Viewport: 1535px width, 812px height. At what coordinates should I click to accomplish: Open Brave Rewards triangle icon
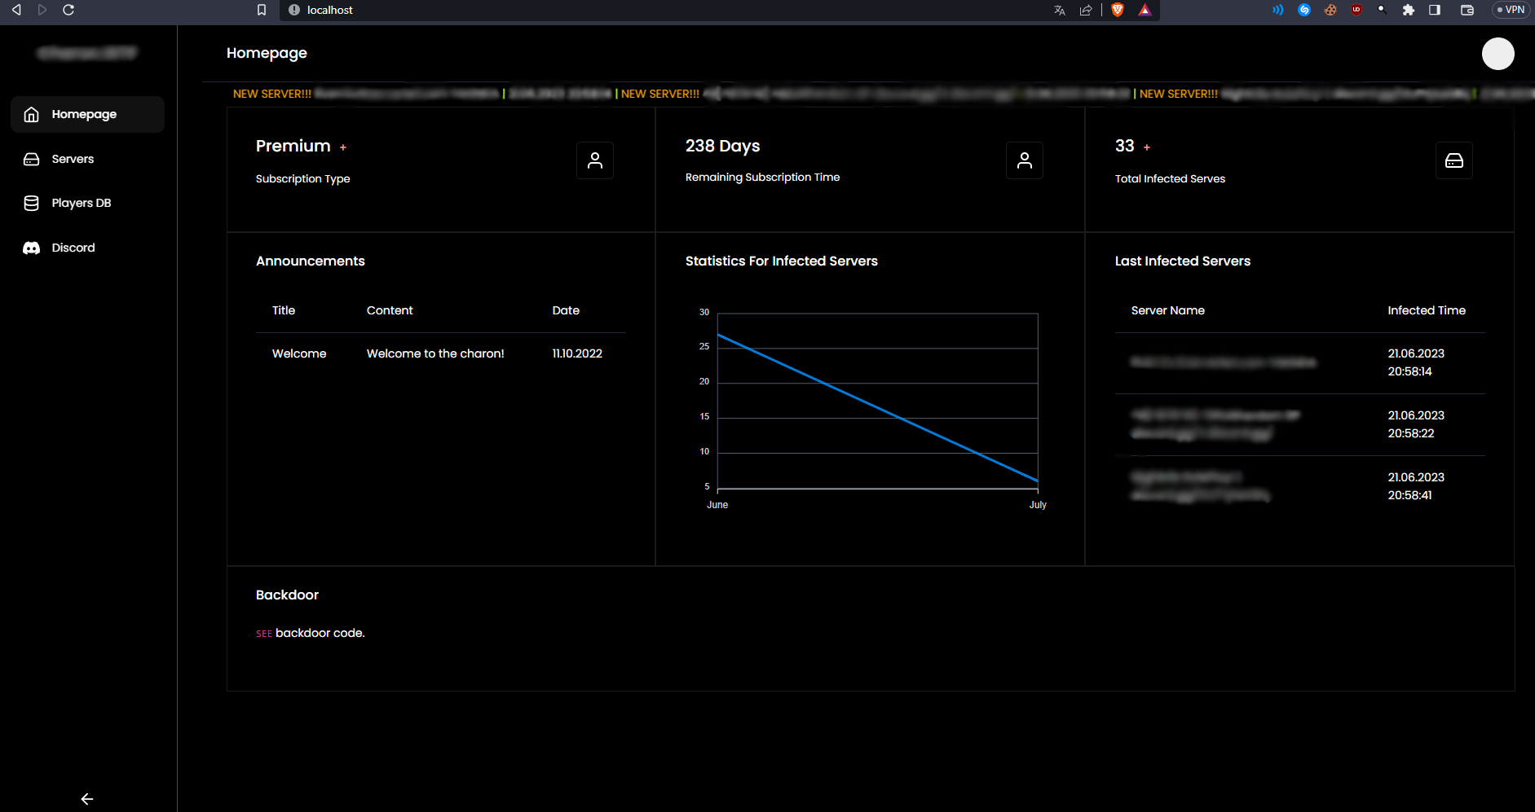tap(1145, 10)
